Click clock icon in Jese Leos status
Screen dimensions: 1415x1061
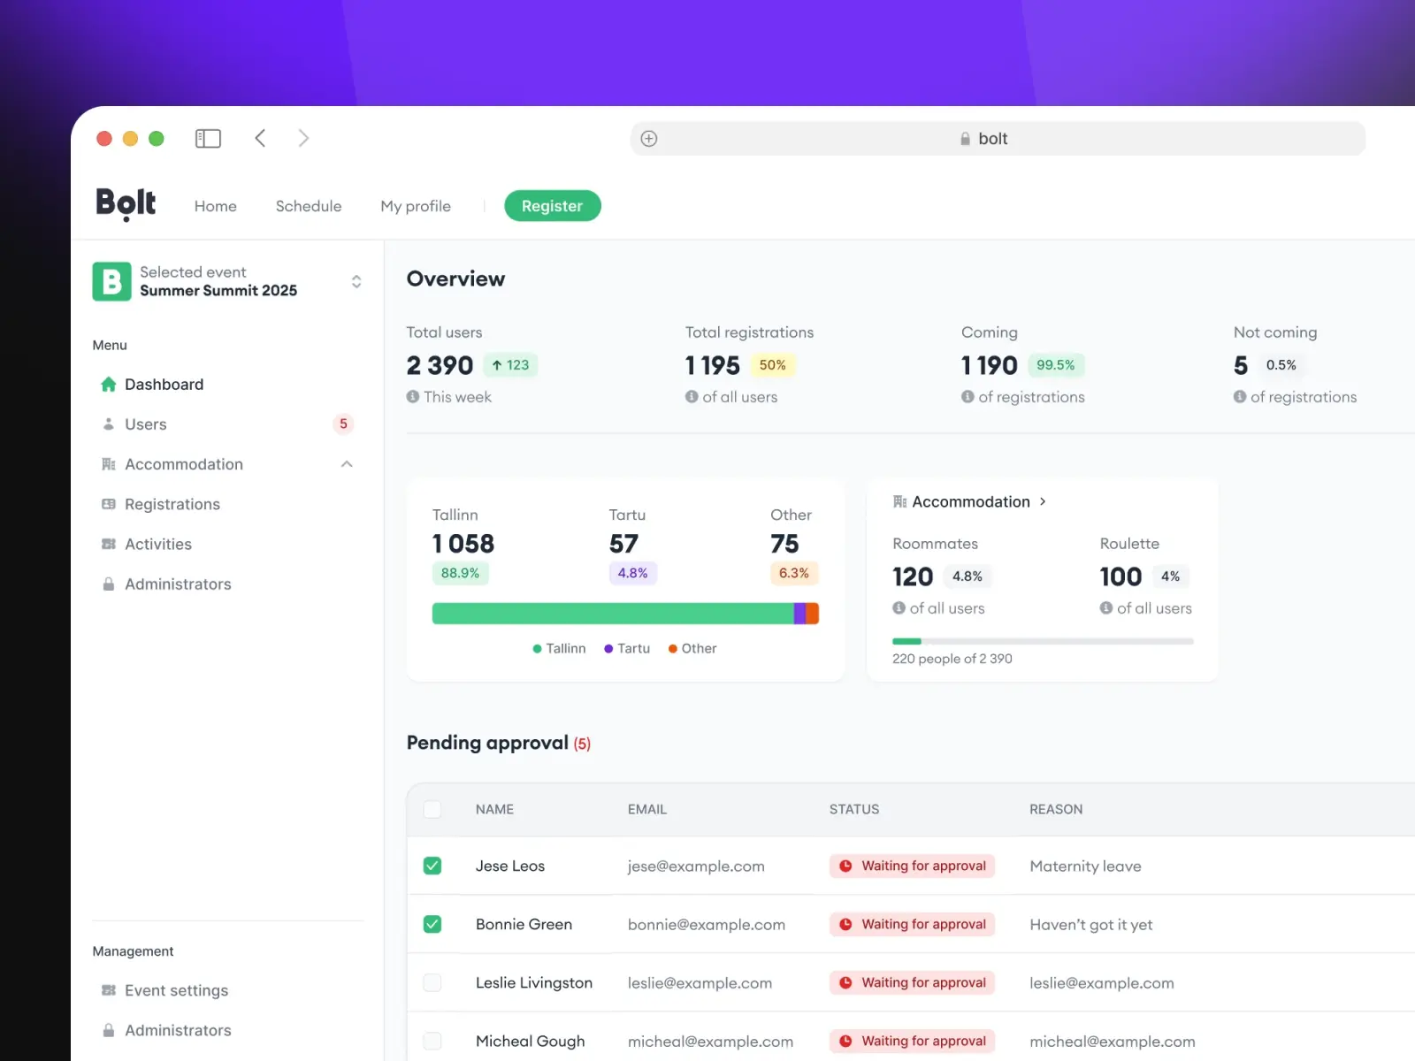point(845,866)
